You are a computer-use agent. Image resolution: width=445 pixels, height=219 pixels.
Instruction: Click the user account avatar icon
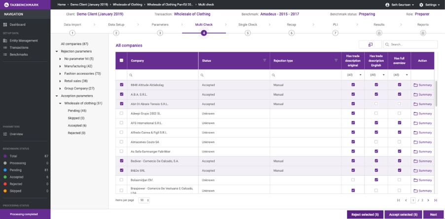[x=387, y=5]
